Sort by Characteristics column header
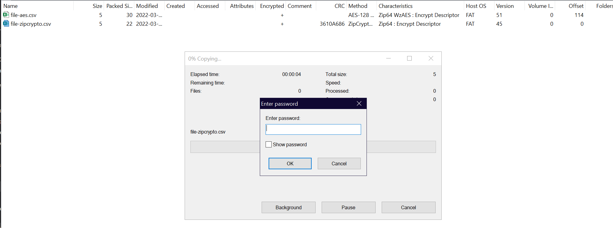The height and width of the screenshot is (228, 613). (395, 6)
